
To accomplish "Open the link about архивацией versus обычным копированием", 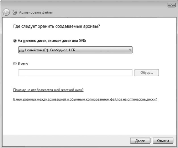I will click(85, 99).
